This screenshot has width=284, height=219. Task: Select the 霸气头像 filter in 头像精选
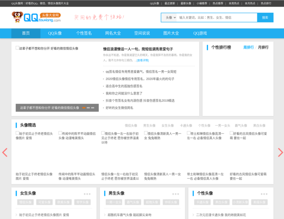(241, 125)
